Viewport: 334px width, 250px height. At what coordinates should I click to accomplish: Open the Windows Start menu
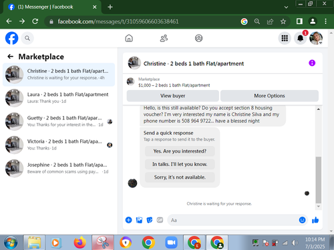pyautogui.click(x=11, y=243)
